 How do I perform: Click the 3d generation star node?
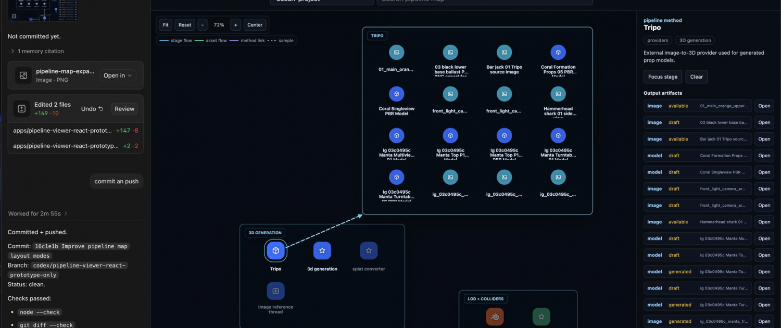(x=322, y=250)
